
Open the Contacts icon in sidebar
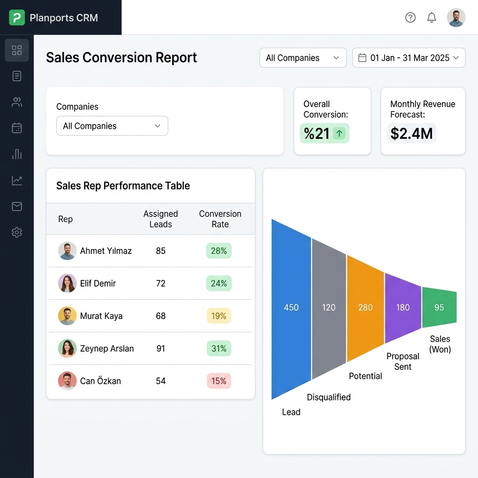click(x=17, y=102)
